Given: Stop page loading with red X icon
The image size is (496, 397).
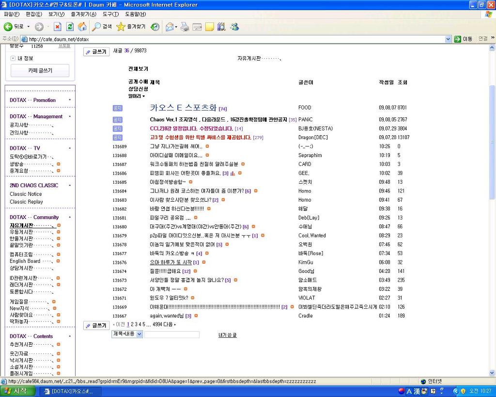Looking at the screenshot, I should pos(57,27).
